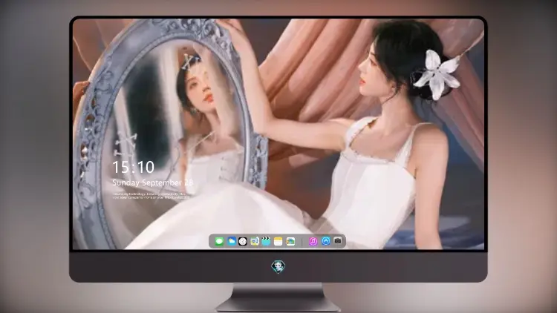
Task: Open the blue App Store icon
Action: [x=326, y=241]
